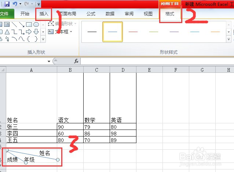Image resolution: width=234 pixels, height=172 pixels.
Task: Select the curve shape
Action: click(22, 39)
